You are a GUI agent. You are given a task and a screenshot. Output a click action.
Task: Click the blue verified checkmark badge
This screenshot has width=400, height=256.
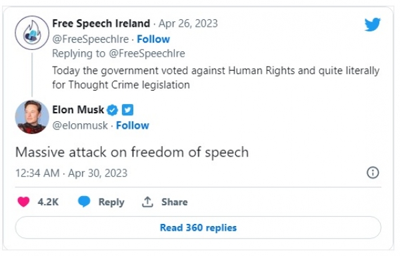click(112, 110)
